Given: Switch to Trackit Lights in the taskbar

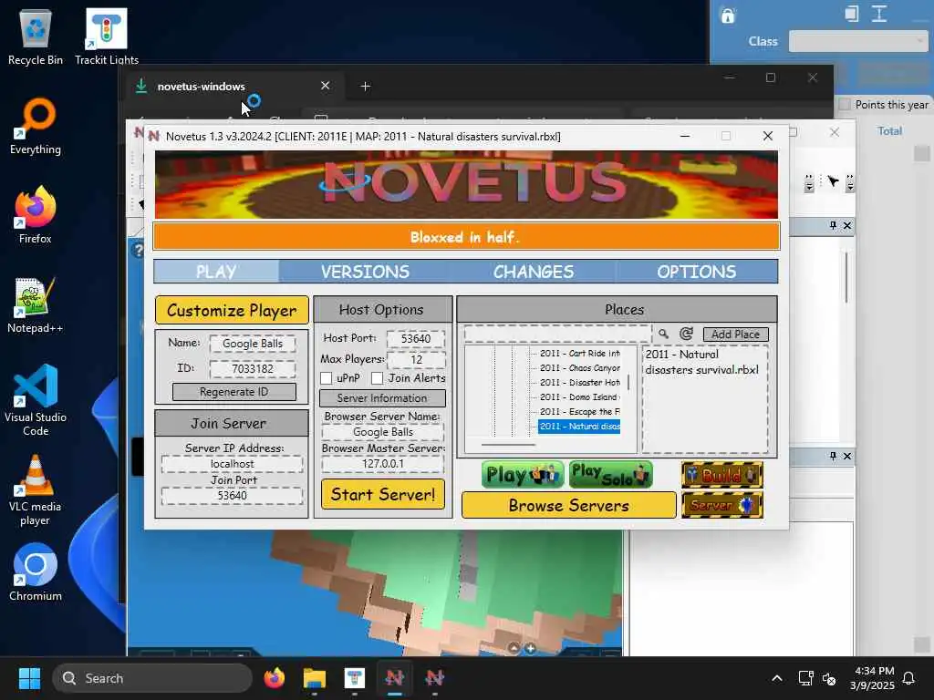Looking at the screenshot, I should [x=355, y=678].
